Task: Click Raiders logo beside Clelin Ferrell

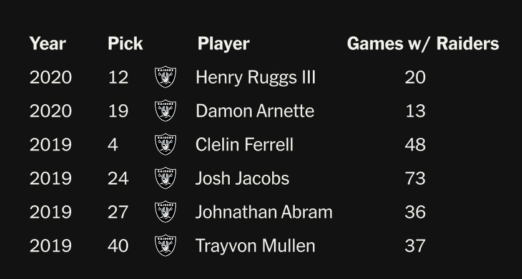Action: (x=165, y=145)
